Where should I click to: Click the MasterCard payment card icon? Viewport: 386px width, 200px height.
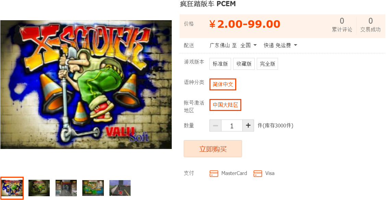click(214, 173)
